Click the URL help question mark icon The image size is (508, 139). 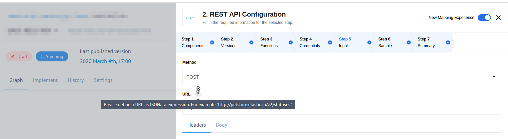(198, 94)
